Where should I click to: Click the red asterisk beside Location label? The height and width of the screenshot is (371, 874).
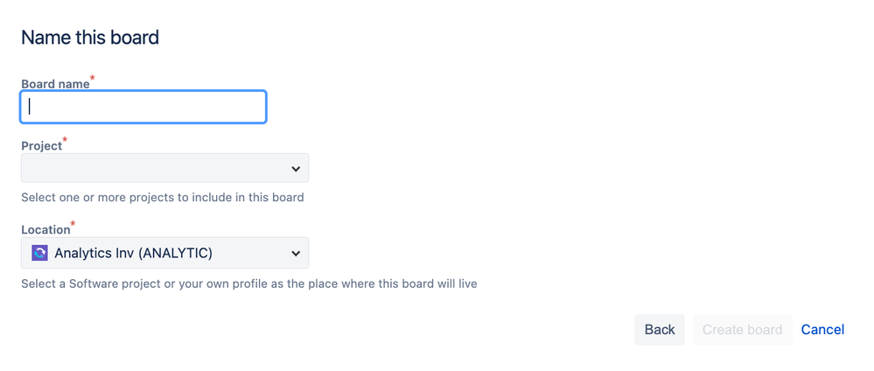(73, 224)
